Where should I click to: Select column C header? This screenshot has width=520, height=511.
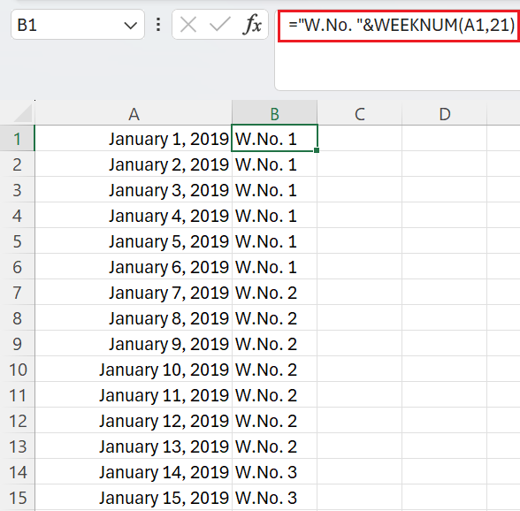(x=359, y=114)
